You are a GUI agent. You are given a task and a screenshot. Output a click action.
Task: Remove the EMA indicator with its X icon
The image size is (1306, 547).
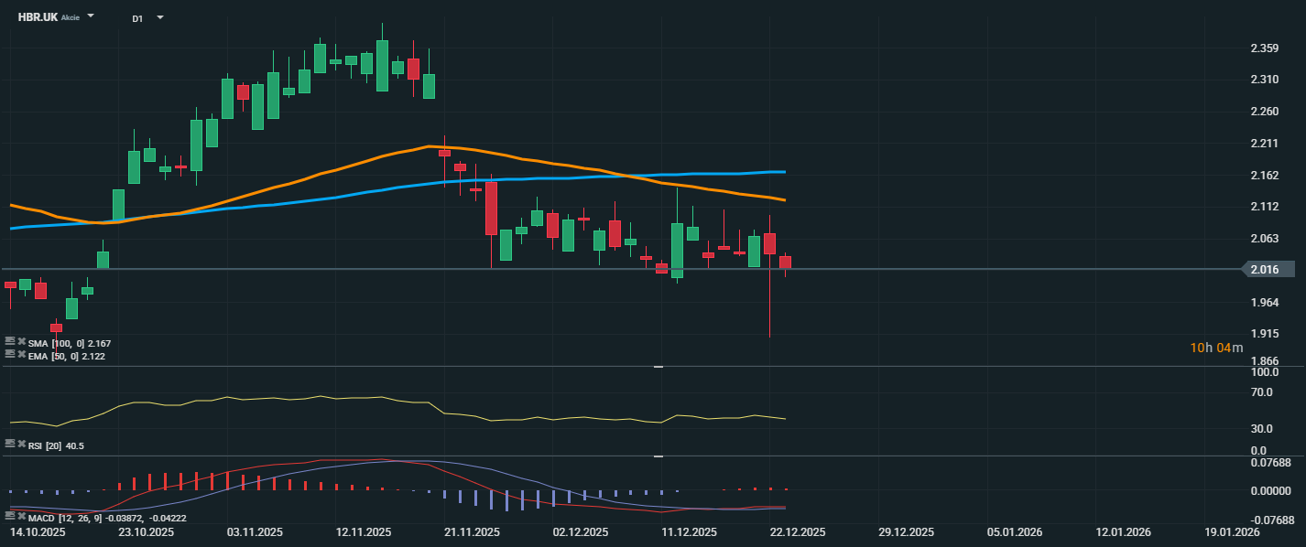tap(21, 356)
